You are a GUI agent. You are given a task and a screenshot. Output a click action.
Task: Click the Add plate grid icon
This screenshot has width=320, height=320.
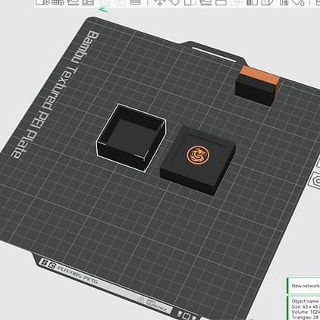tap(58, 2)
